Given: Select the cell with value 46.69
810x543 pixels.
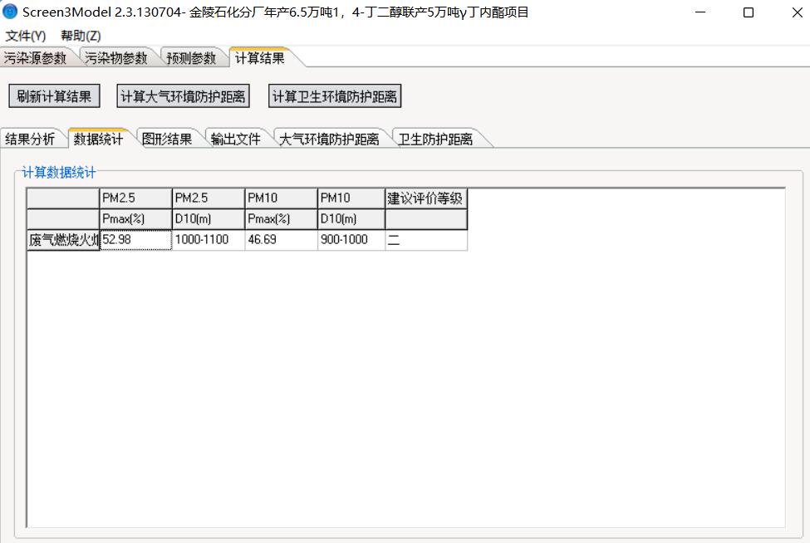Looking at the screenshot, I should pyautogui.click(x=281, y=240).
